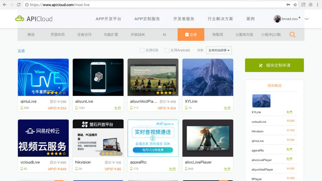Switch to the 功能扩展 category tab
Image resolution: width=322 pixels, height=181 pixels.
pos(111,34)
